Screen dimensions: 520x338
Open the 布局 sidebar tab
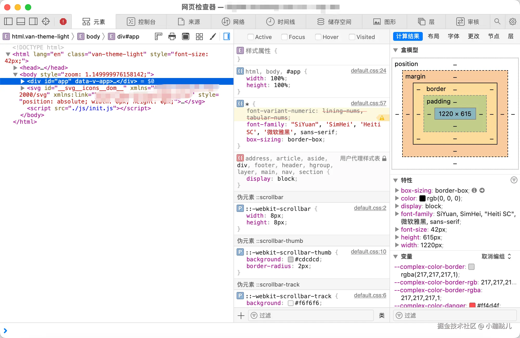tap(433, 36)
